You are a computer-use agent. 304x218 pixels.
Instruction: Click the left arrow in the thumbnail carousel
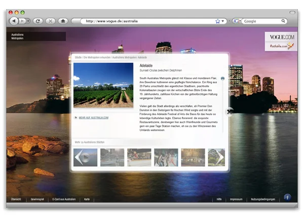point(79,158)
